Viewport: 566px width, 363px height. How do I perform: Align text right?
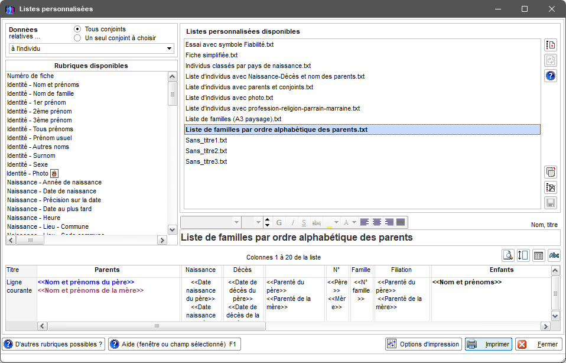point(389,222)
